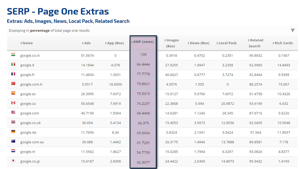The height and width of the screenshot is (169, 300).
Task: Click the Italy flag icon
Action: [x=13, y=64]
